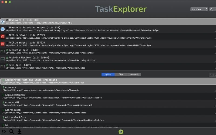The image size is (216, 135).
Task: Refresh the task list
Action: [x=4, y=131]
